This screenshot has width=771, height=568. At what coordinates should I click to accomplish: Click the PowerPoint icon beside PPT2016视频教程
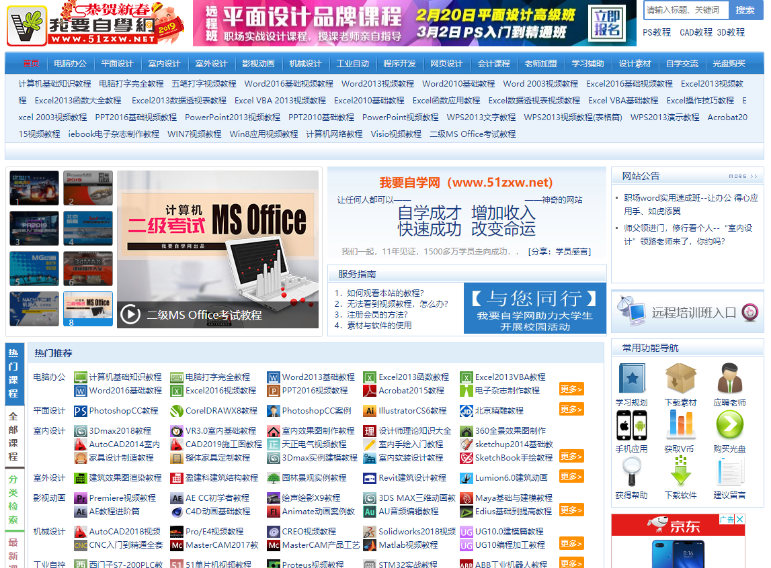[274, 391]
